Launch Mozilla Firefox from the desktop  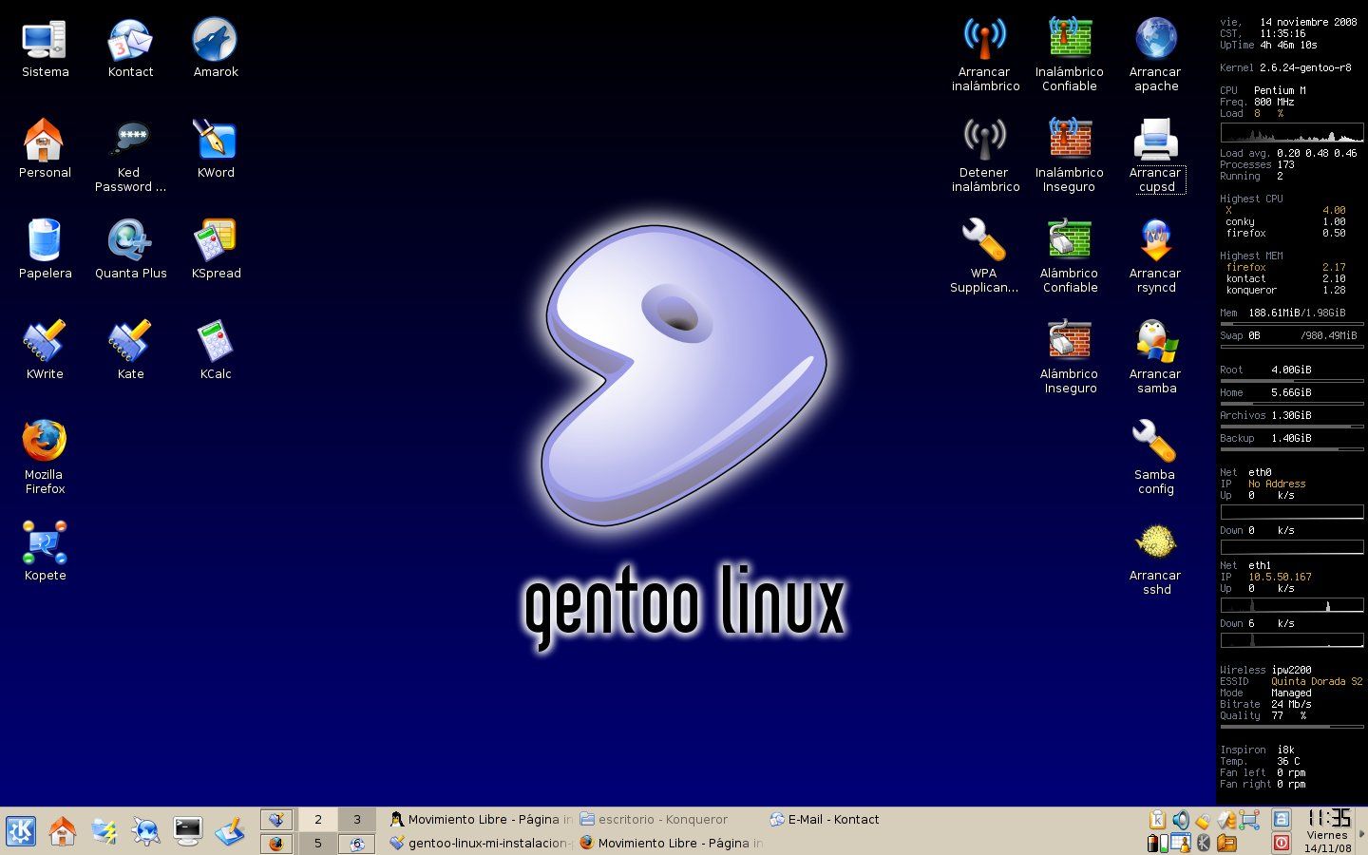[x=45, y=442]
